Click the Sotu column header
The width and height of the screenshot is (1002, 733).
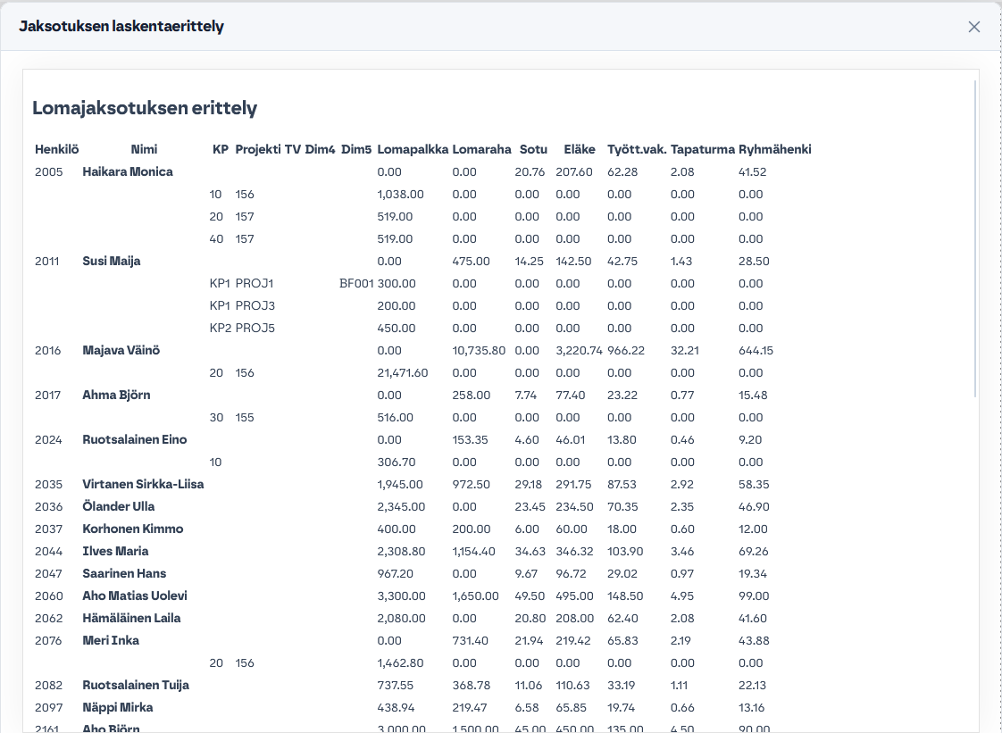coord(533,149)
